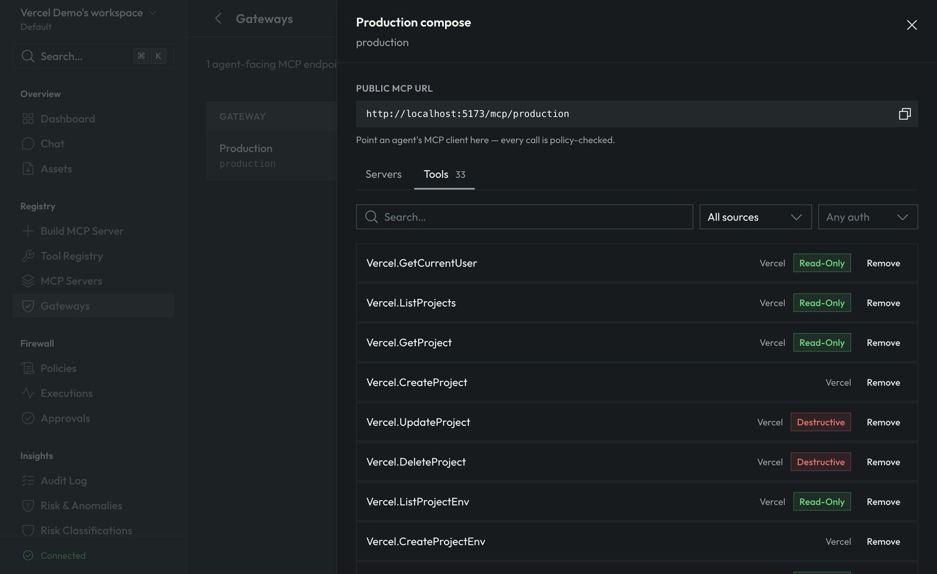Remove Vercel.ListProjectEnv tool
This screenshot has width=937, height=574.
(x=883, y=502)
